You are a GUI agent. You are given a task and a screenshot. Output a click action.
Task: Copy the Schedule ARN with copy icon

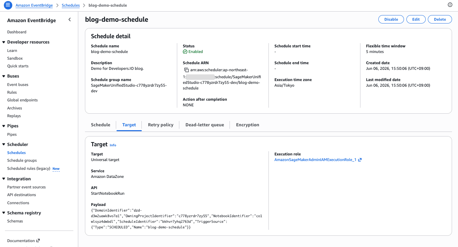click(186, 70)
